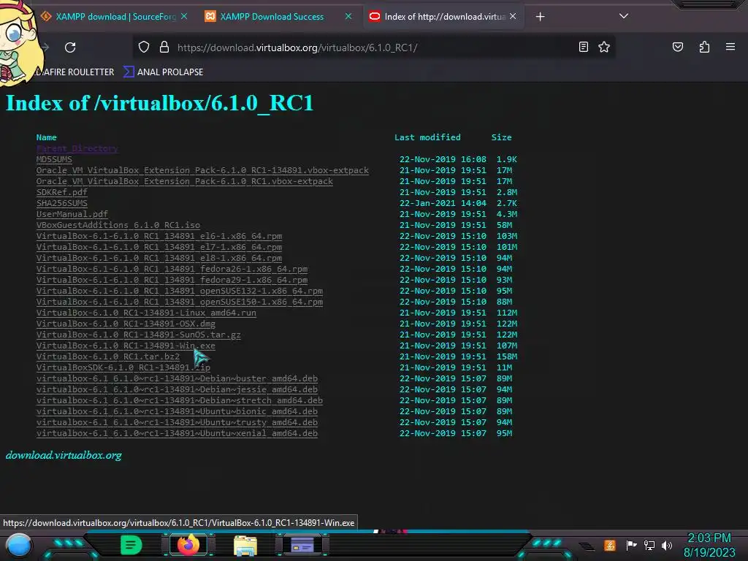Sort listing by Last modified column
Image resolution: width=748 pixels, height=561 pixels.
[427, 137]
